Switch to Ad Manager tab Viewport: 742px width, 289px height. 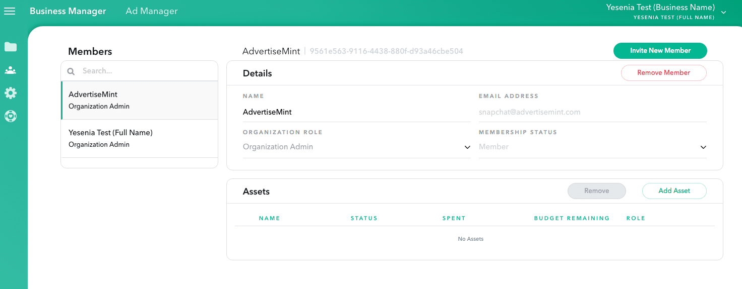152,11
